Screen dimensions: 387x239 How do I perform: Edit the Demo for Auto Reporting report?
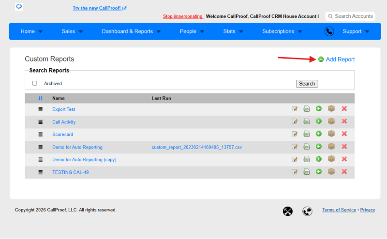[295, 147]
